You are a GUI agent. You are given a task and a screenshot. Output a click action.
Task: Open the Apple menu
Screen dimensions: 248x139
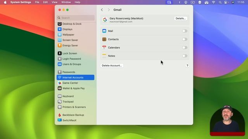tap(5, 2)
